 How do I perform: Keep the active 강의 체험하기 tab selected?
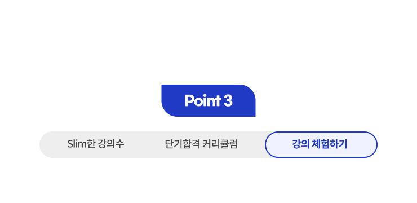click(x=321, y=144)
